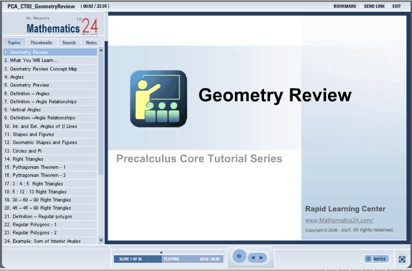Open the NOTES button in the bottom bar
The height and width of the screenshot is (271, 412).
click(x=376, y=259)
